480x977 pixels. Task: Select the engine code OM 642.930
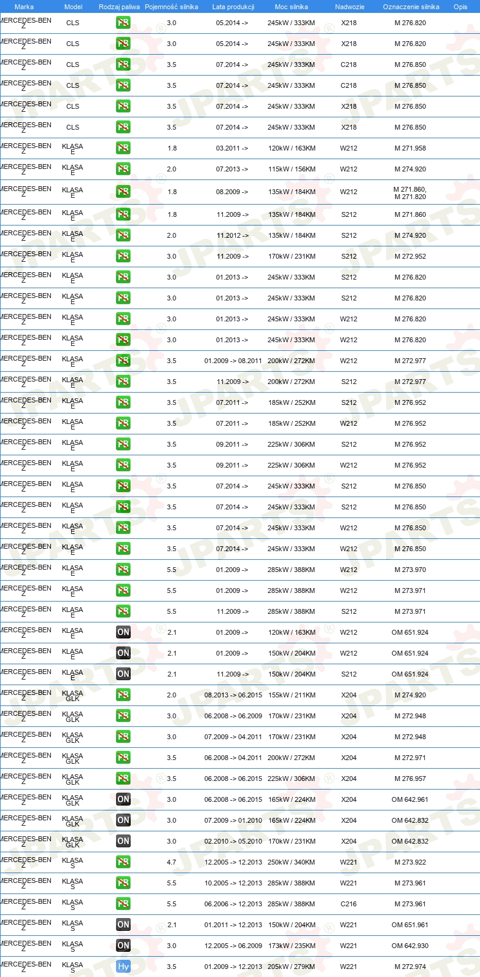tap(410, 946)
